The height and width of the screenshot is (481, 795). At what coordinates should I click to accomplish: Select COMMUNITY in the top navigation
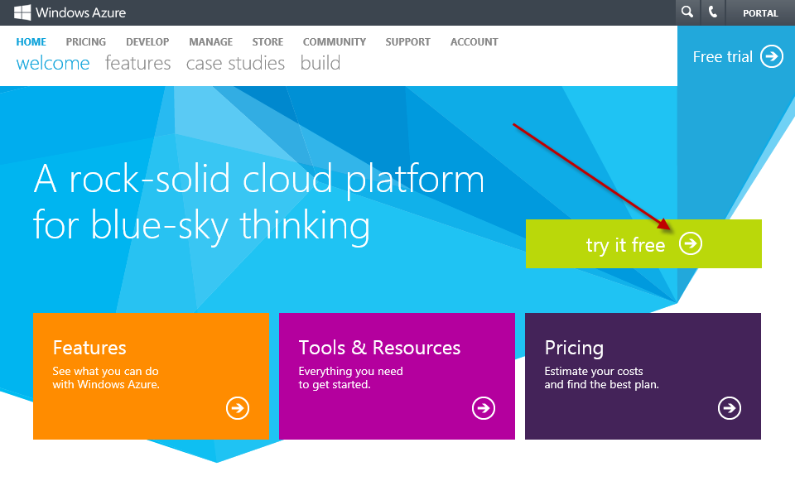(x=334, y=42)
